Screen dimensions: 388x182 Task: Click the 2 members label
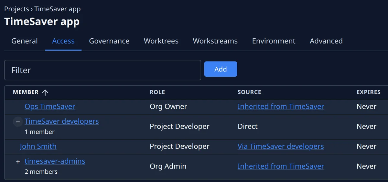[x=41, y=172]
